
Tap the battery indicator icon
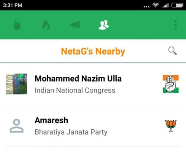point(177,5)
